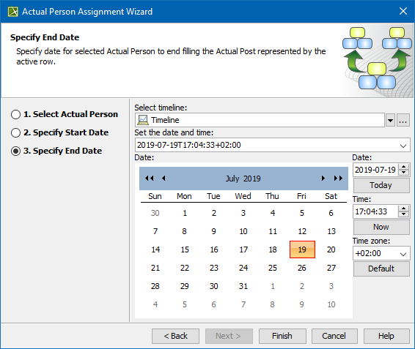Select highlighted July 19 in calendar

(302, 249)
